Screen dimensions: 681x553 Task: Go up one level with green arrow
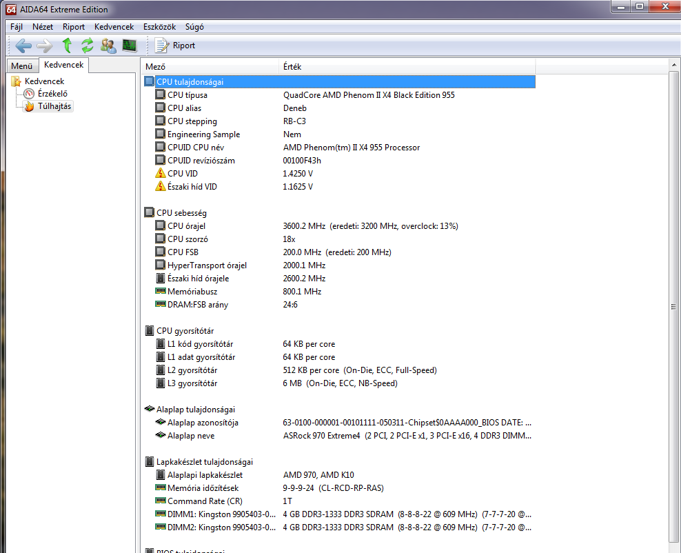tap(67, 46)
